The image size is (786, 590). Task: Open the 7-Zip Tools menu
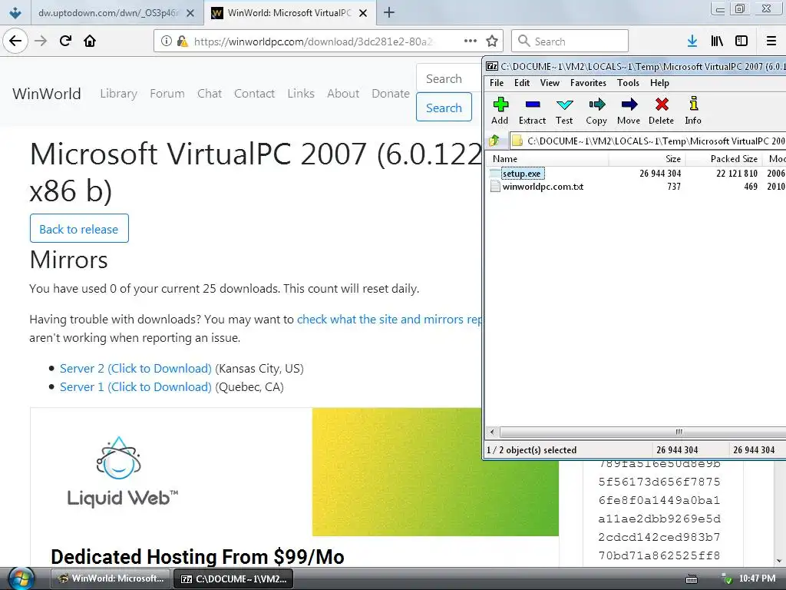click(628, 83)
